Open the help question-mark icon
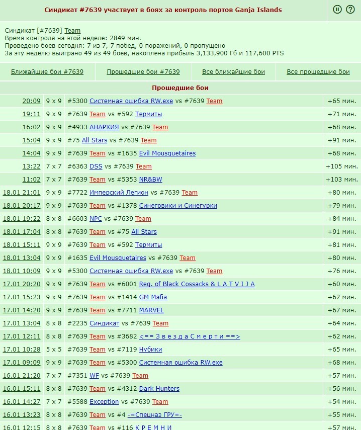The width and height of the screenshot is (361, 430). pos(350,10)
